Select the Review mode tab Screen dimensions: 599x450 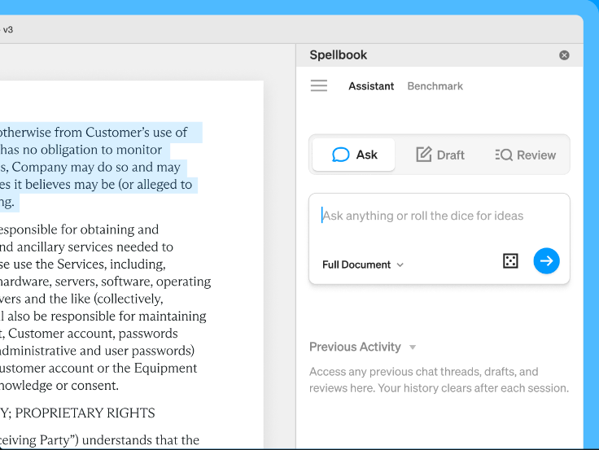click(x=525, y=155)
